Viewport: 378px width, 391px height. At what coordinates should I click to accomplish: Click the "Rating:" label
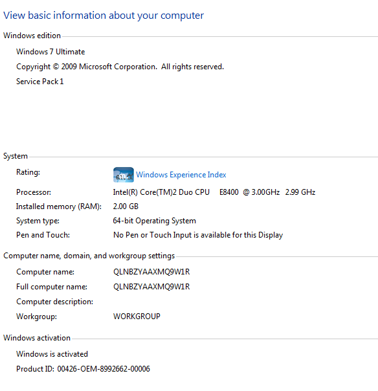28,172
